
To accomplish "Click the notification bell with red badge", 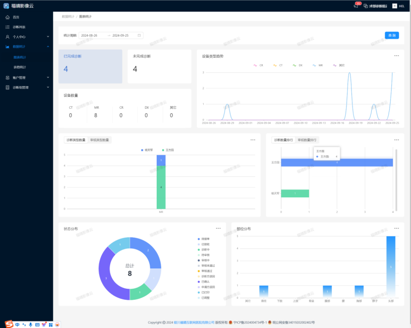I will (x=355, y=6).
